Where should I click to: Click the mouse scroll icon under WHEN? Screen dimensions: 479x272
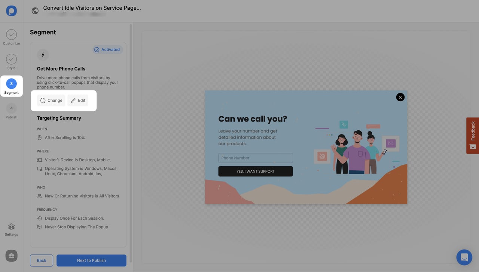tap(40, 137)
